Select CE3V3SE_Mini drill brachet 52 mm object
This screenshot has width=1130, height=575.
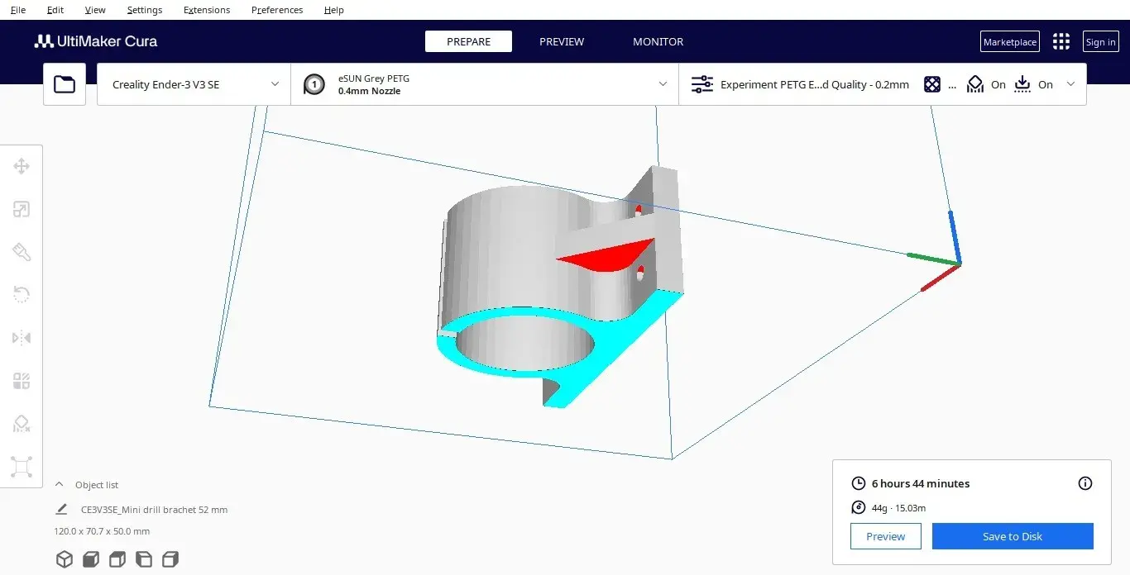point(154,510)
